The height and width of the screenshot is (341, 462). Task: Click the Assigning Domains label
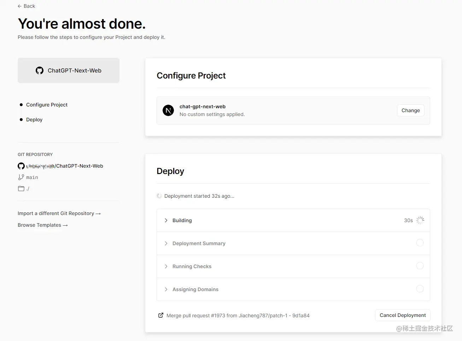195,289
